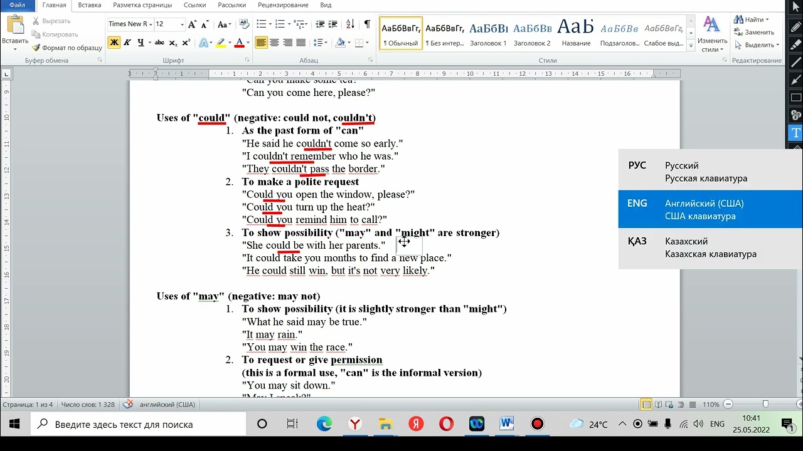The width and height of the screenshot is (803, 451).
Task: Open the Font (Шрифт) dialog launcher
Action: click(248, 61)
